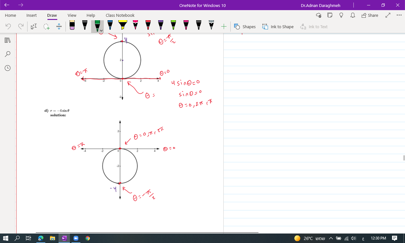
Task: Select the first black pen
Action: [85, 25]
